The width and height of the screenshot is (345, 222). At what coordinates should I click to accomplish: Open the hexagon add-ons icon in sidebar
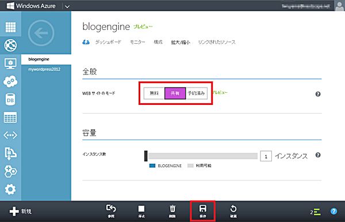tap(10, 171)
